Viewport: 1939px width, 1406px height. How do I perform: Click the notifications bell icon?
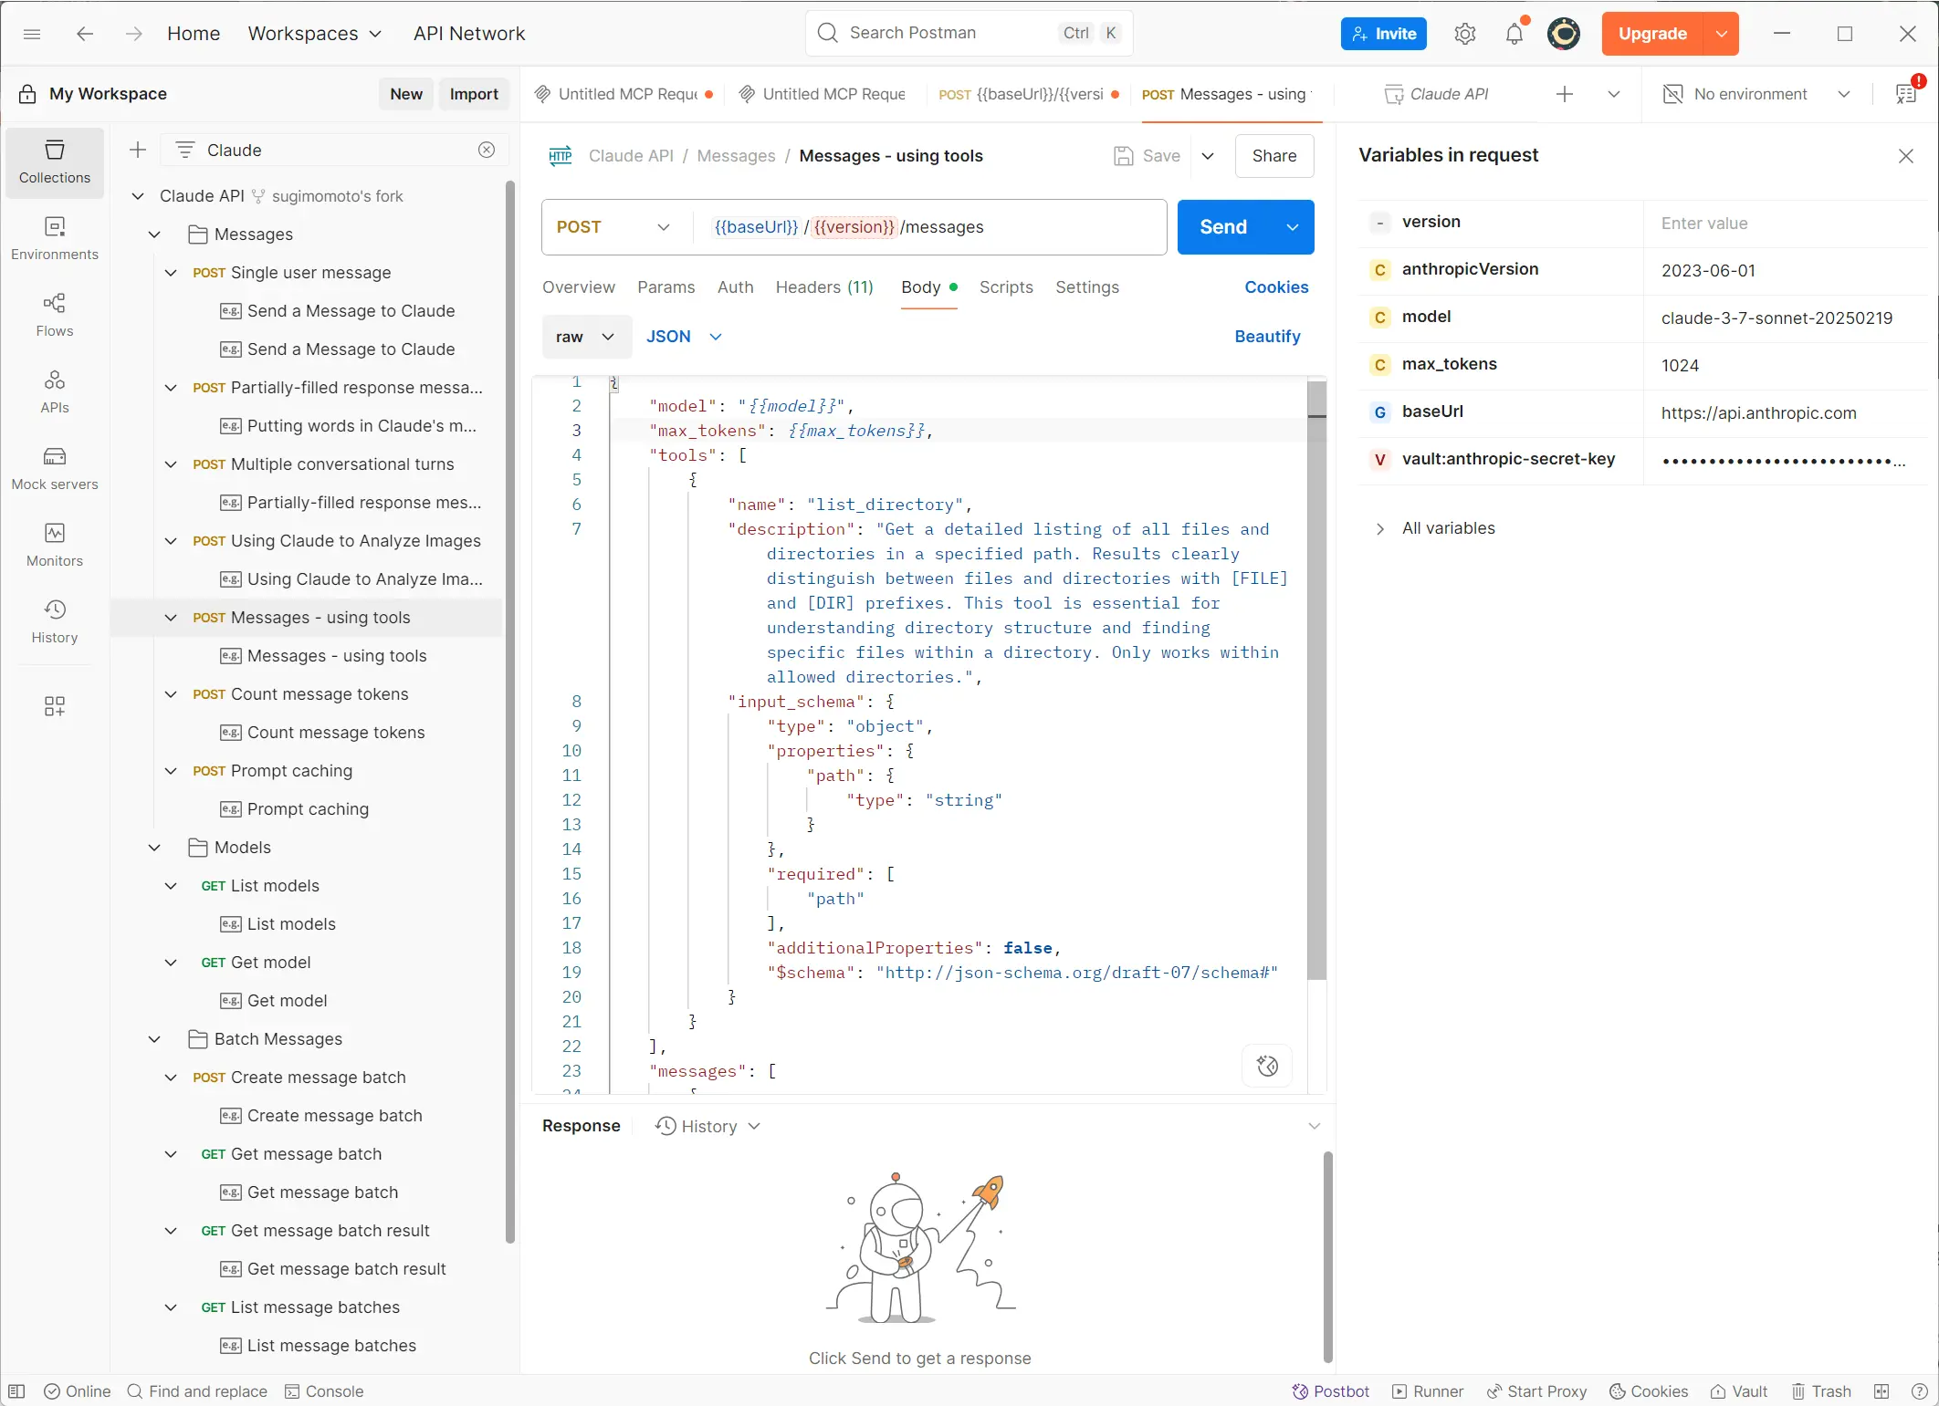click(x=1515, y=34)
